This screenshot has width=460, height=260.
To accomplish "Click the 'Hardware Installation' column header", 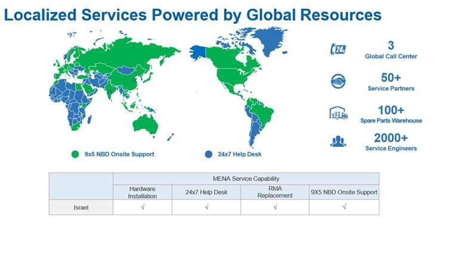I will (142, 192).
